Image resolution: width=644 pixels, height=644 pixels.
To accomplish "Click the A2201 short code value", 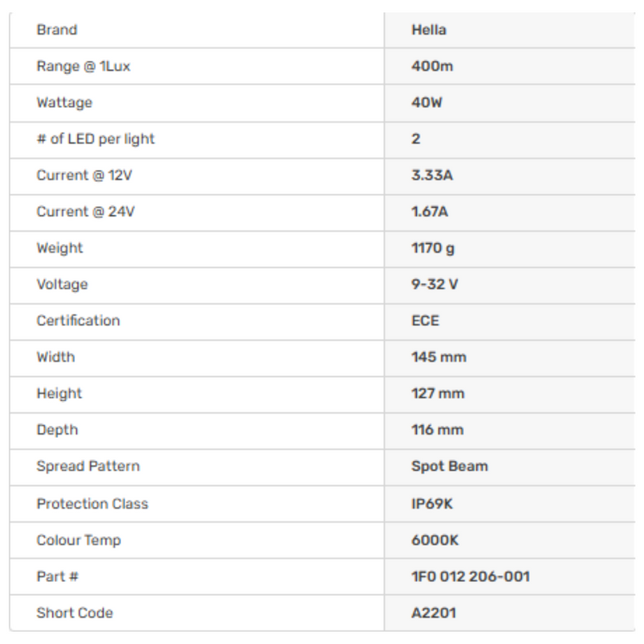I will (x=433, y=613).
